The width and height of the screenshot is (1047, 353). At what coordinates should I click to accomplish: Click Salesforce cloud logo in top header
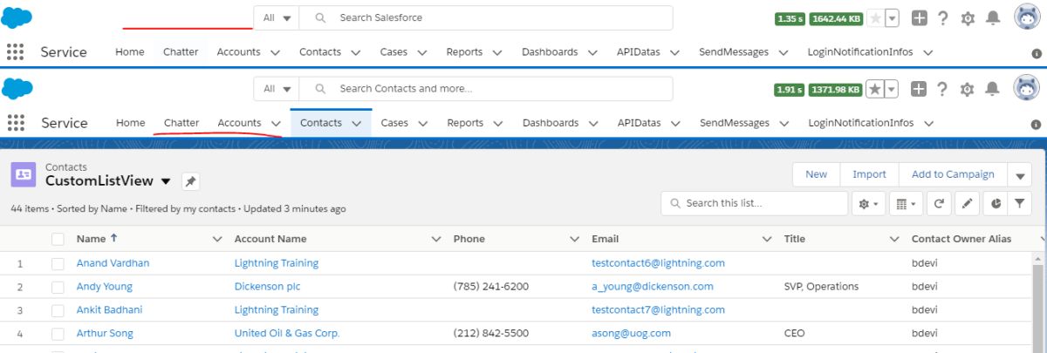17,17
